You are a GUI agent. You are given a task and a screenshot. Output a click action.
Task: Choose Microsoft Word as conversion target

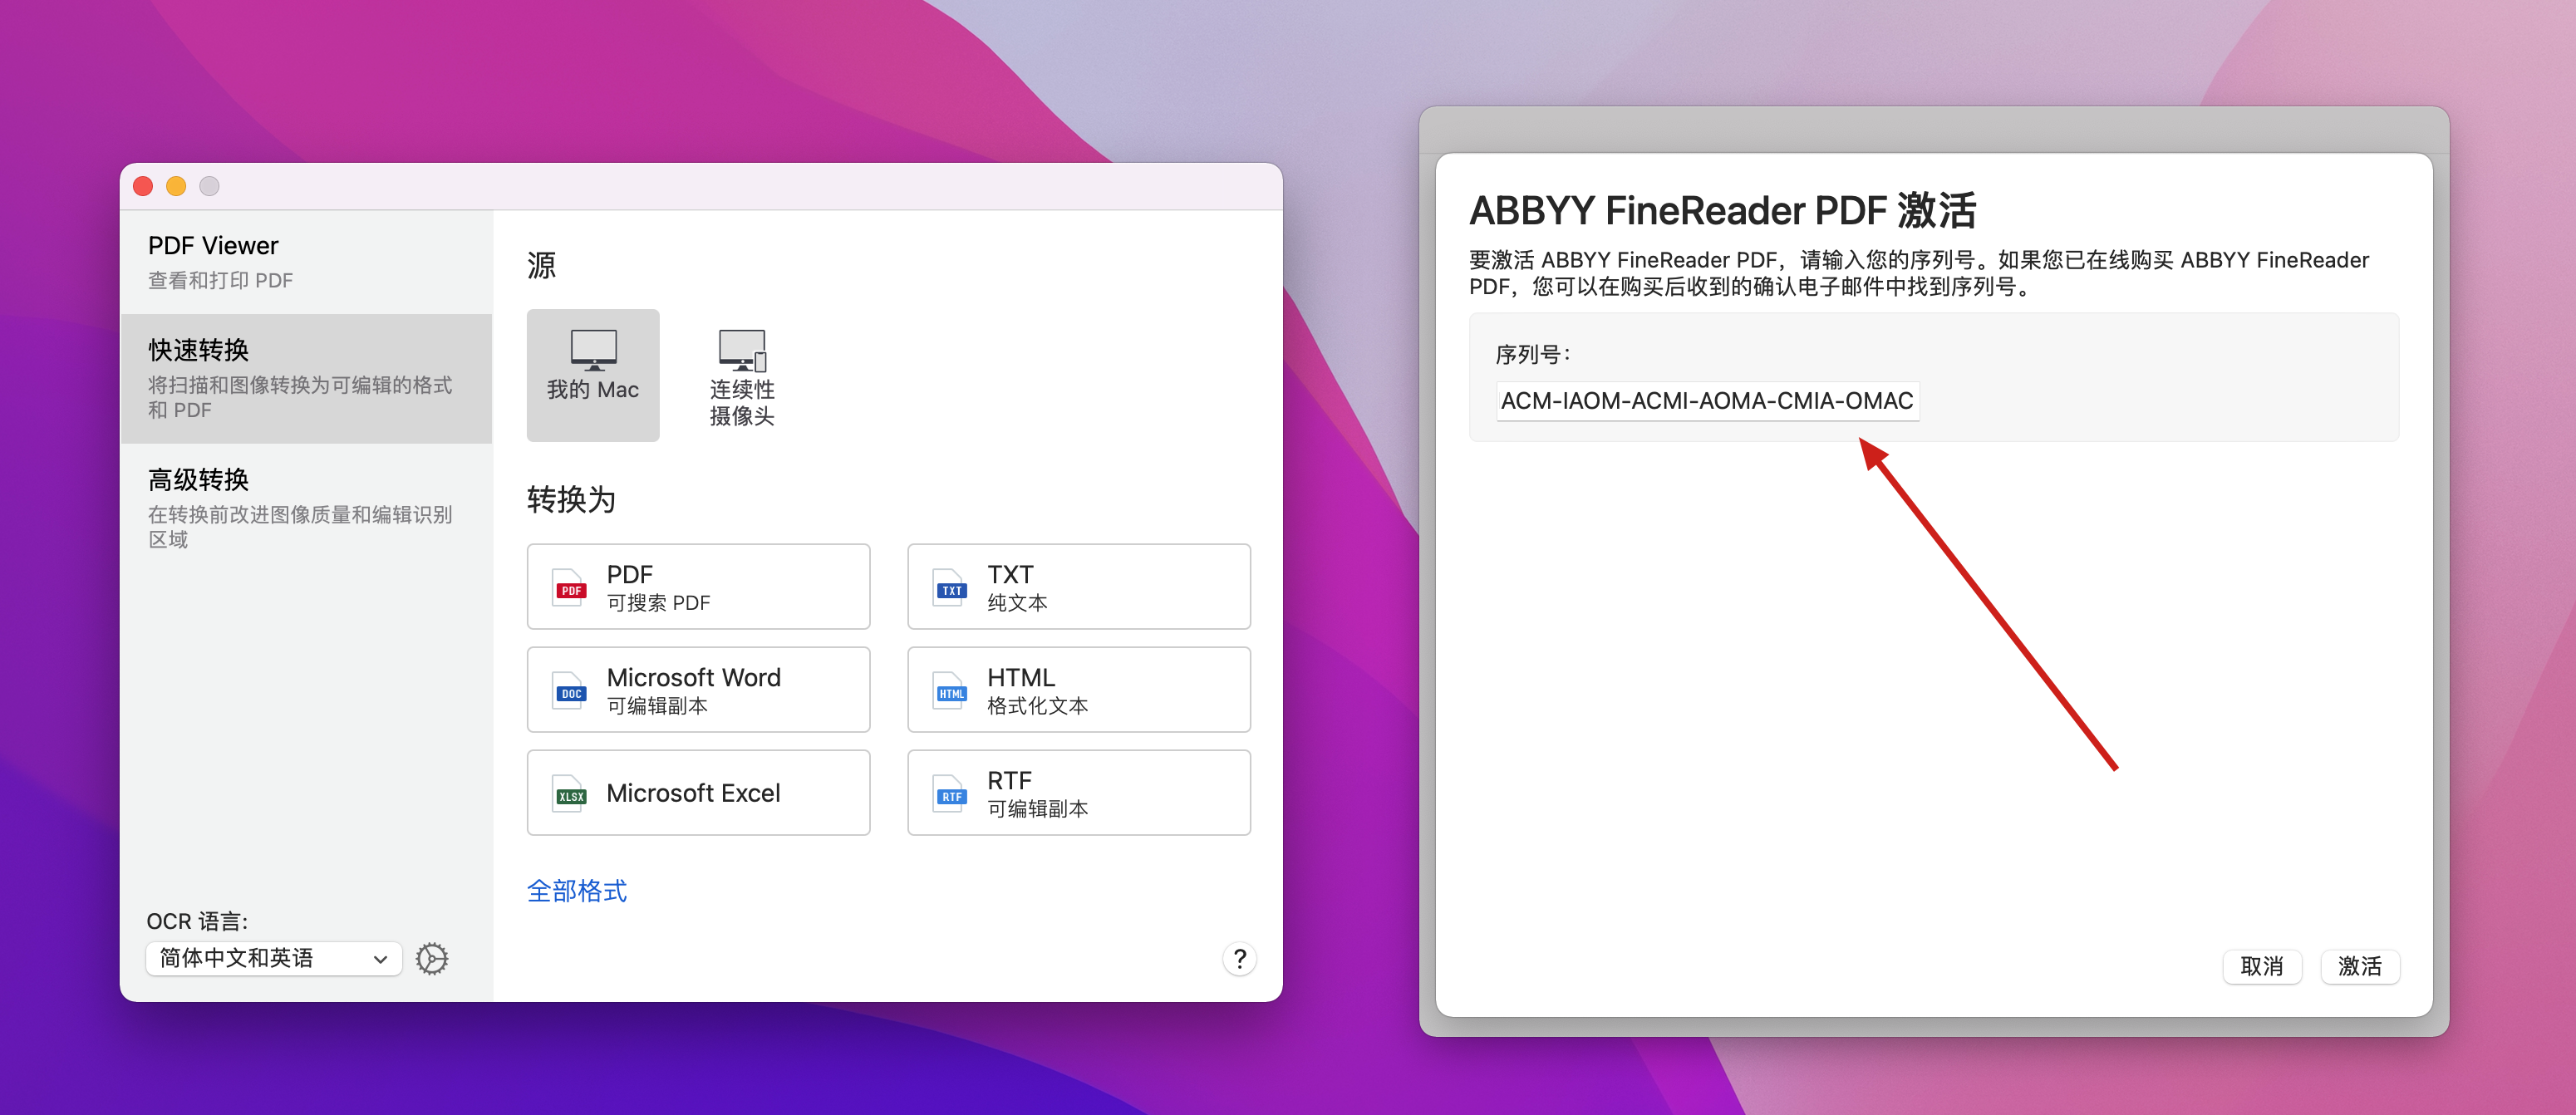[698, 689]
